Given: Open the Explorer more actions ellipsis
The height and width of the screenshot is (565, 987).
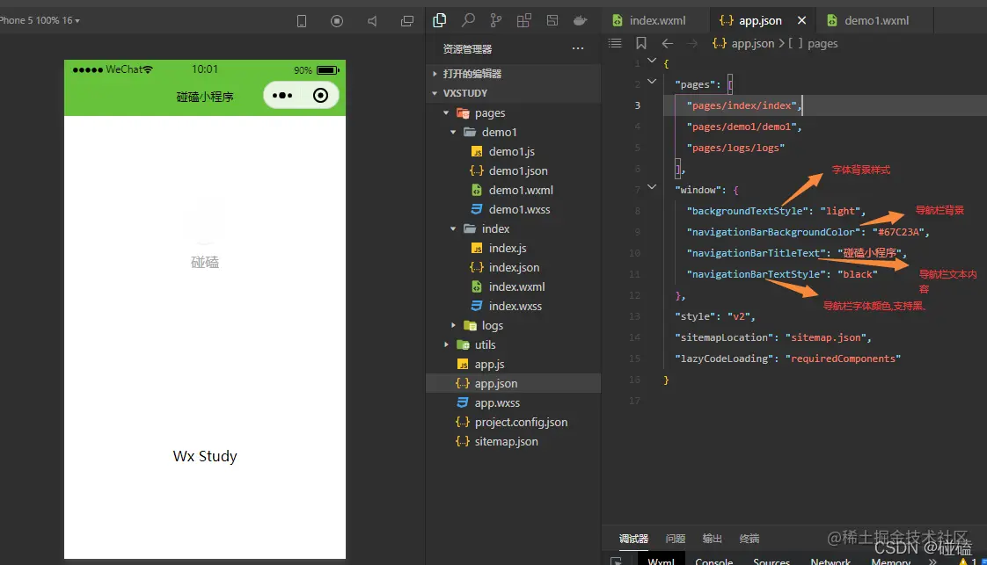Looking at the screenshot, I should pyautogui.click(x=578, y=48).
